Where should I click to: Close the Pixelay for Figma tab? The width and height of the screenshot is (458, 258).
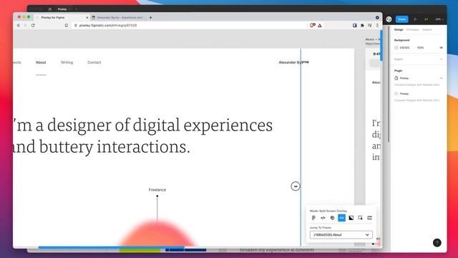click(x=87, y=17)
